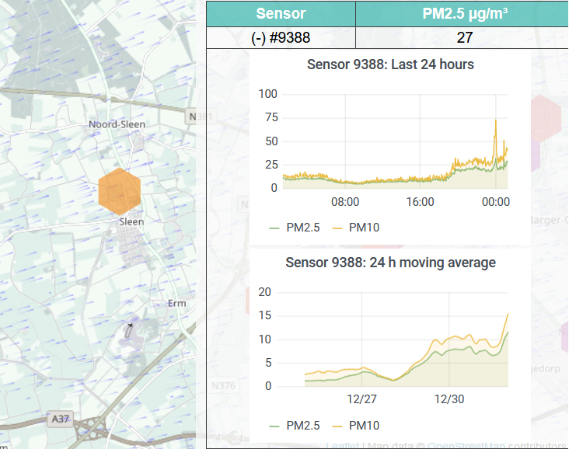Click the Sensor column header
569x449 pixels.
pos(281,13)
